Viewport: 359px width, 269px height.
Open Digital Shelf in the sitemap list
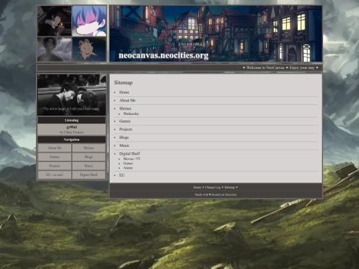[x=130, y=153]
